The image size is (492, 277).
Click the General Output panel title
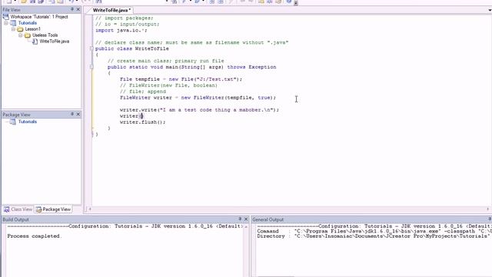268,219
